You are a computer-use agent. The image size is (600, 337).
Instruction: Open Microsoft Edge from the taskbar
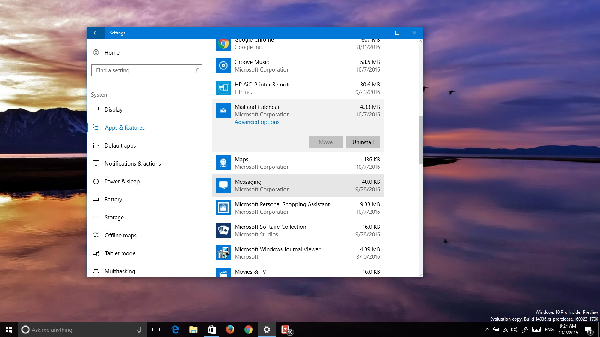tap(175, 330)
